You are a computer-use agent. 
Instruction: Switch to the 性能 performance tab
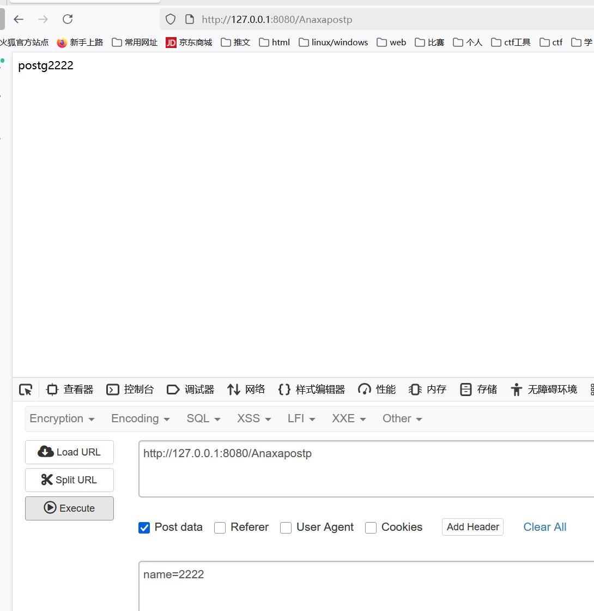point(377,390)
